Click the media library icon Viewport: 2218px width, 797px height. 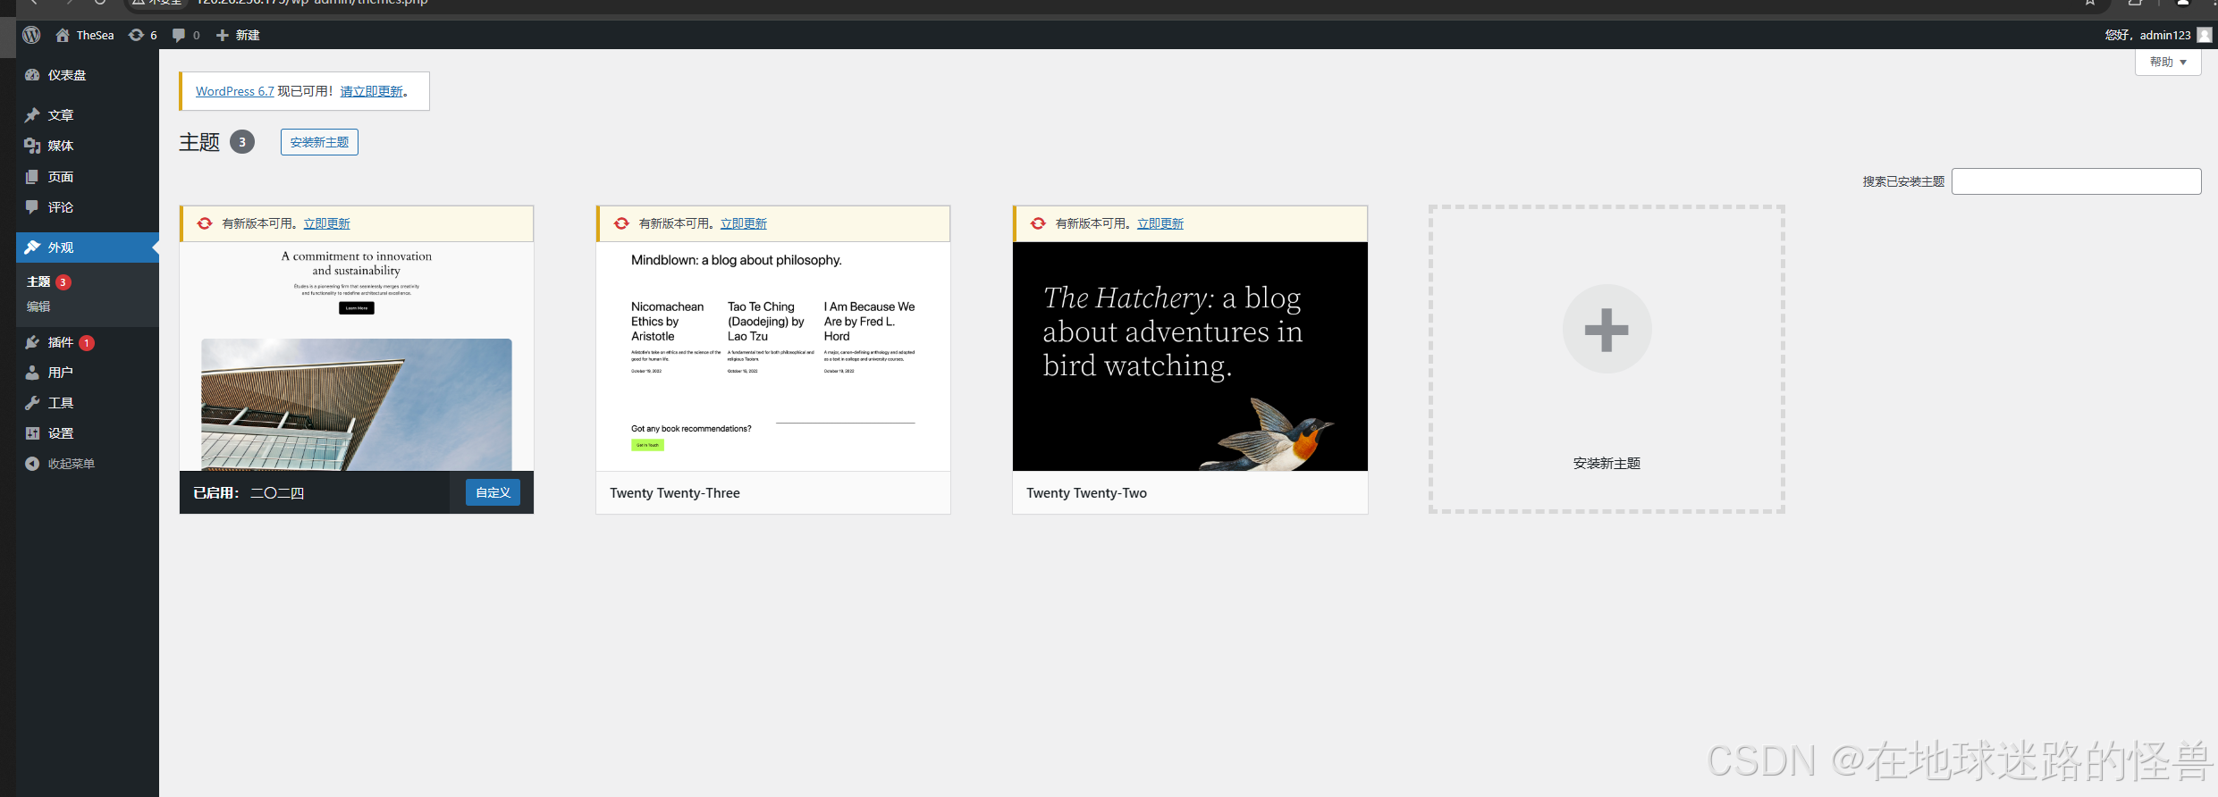[32, 146]
